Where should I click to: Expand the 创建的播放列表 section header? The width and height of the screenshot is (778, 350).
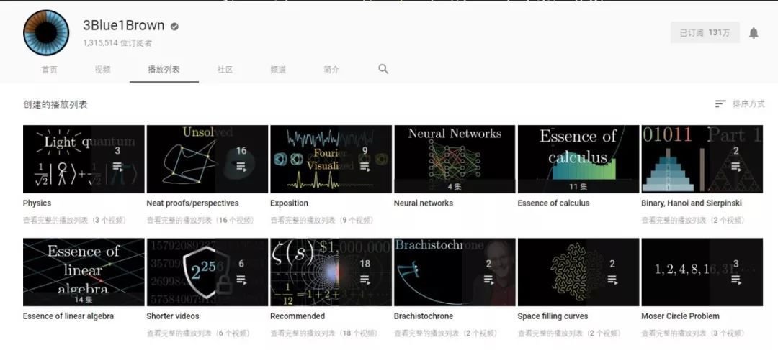(55, 104)
